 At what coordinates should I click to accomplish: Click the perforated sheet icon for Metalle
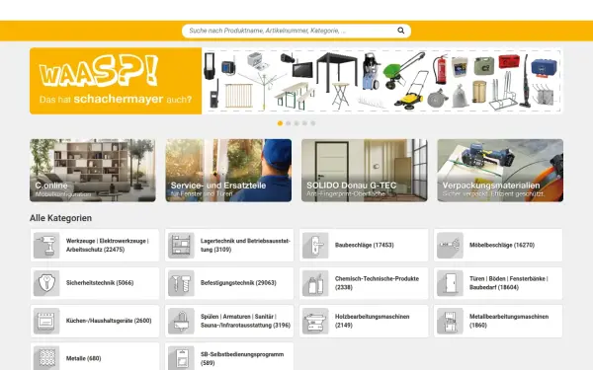coord(46,358)
